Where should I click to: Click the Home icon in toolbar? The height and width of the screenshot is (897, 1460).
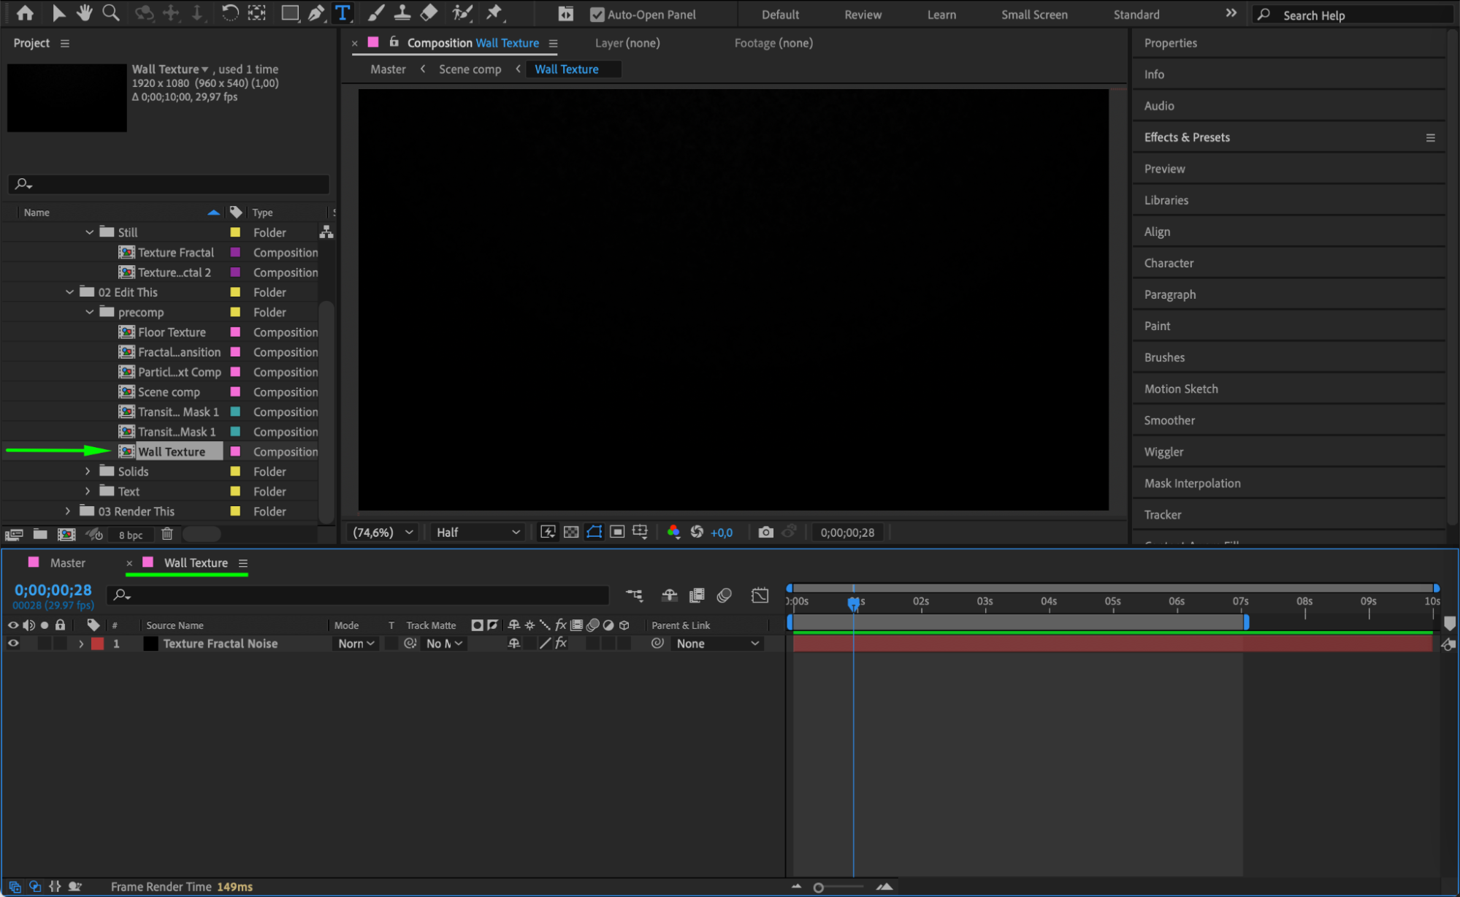tap(25, 13)
